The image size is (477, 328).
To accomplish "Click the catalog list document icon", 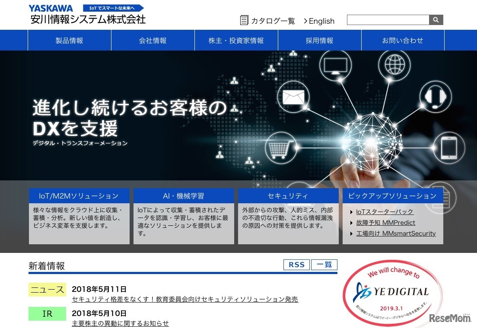I will pos(244,20).
